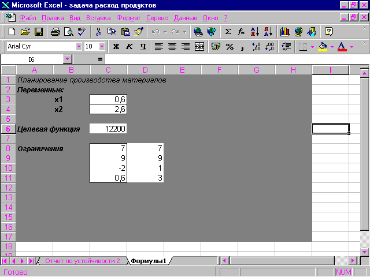370x277 pixels.
Task: Open the Формат menu
Action: 128,18
